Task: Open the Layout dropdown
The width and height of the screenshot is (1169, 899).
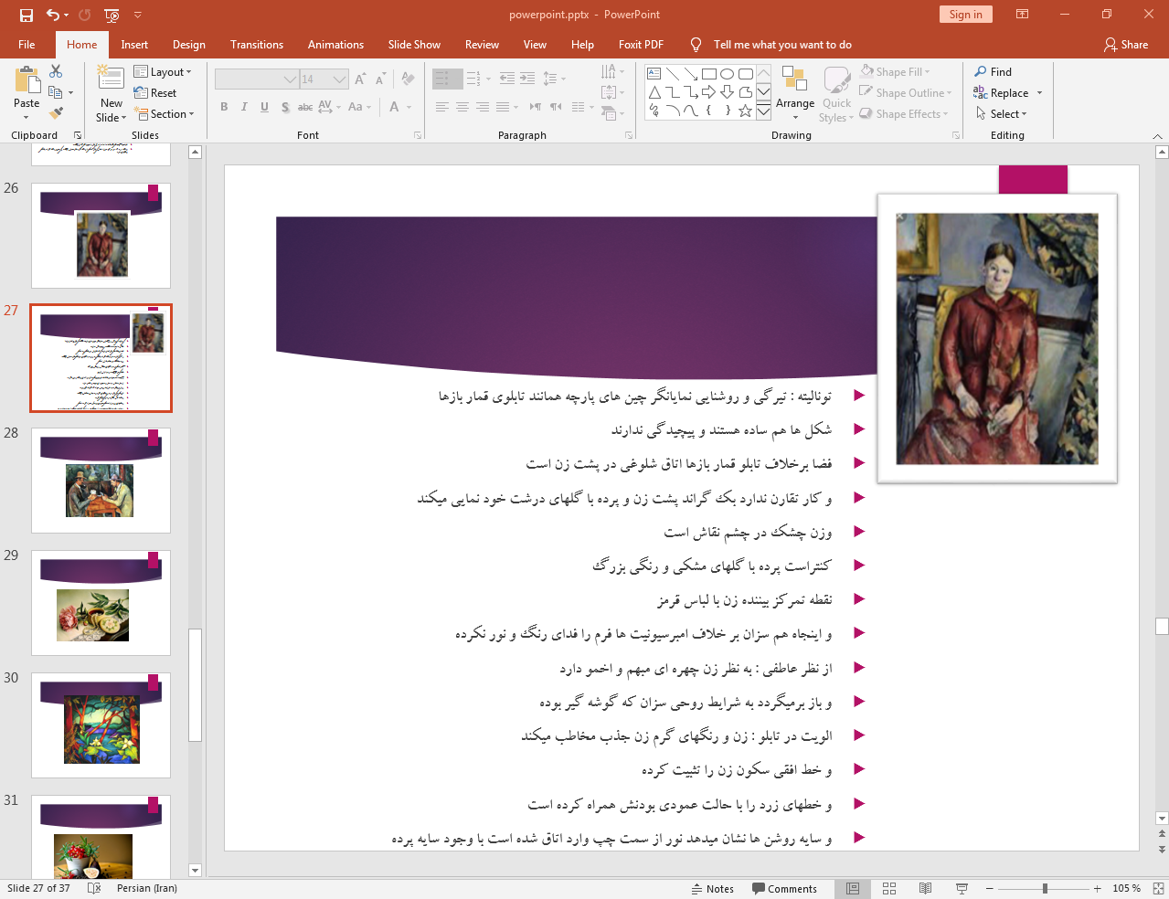Action: 163,71
